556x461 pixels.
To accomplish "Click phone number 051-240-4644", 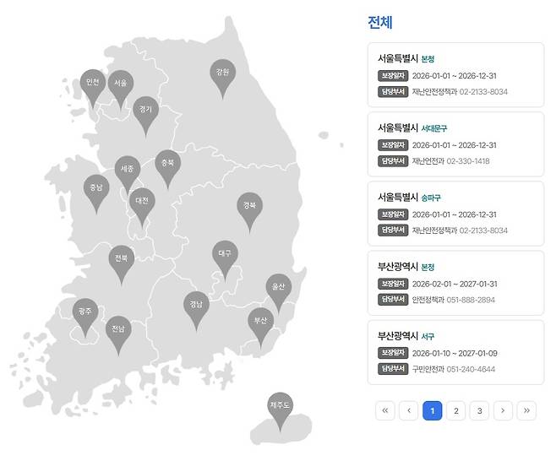I will coord(471,369).
